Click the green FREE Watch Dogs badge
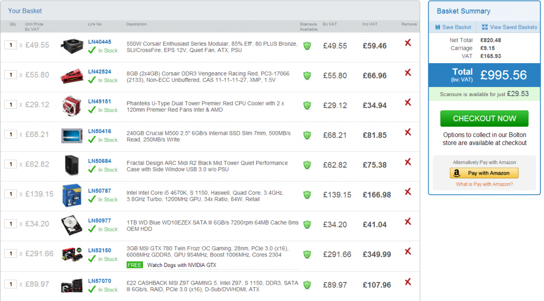544x301 pixels. pyautogui.click(x=134, y=265)
